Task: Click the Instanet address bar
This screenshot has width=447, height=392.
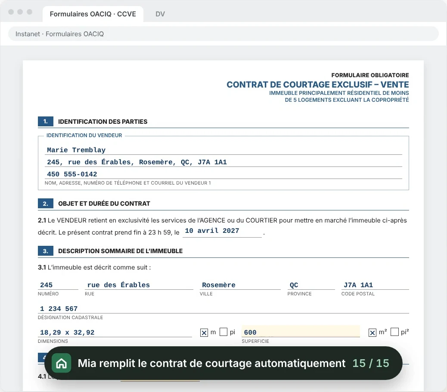Action: point(223,34)
